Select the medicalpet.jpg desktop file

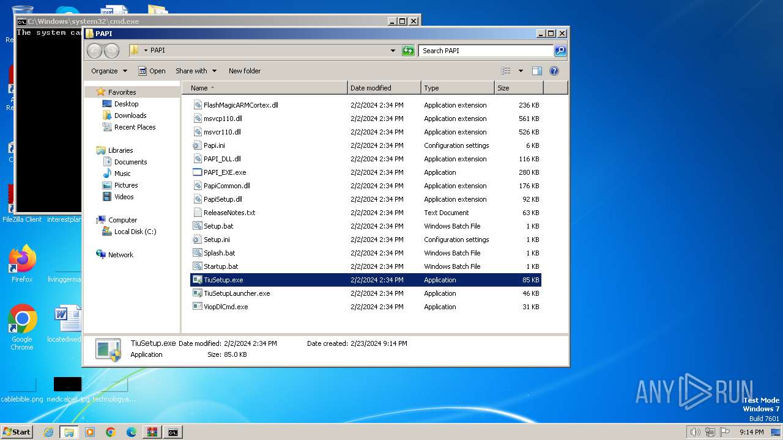pyautogui.click(x=67, y=389)
